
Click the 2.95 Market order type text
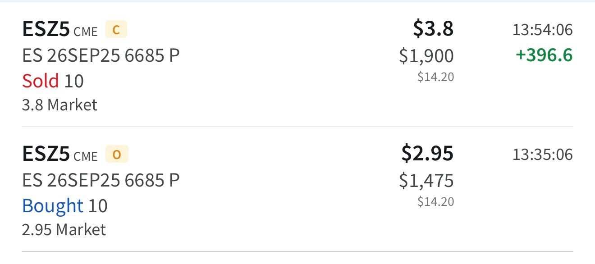tap(64, 230)
